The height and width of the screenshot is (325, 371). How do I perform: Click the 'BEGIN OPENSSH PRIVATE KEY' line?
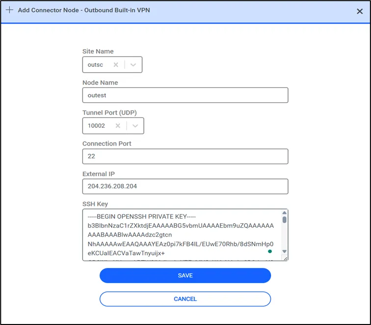tap(142, 217)
